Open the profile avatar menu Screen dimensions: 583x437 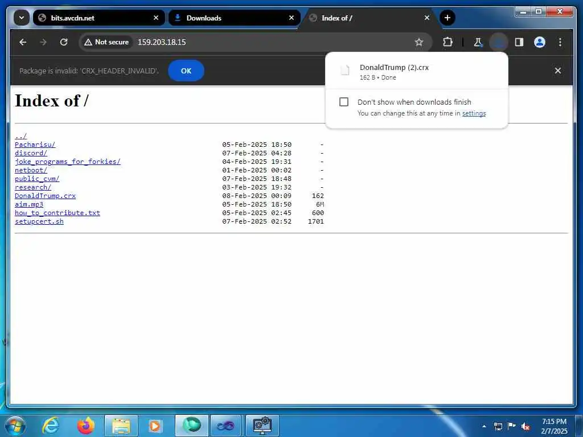(540, 42)
